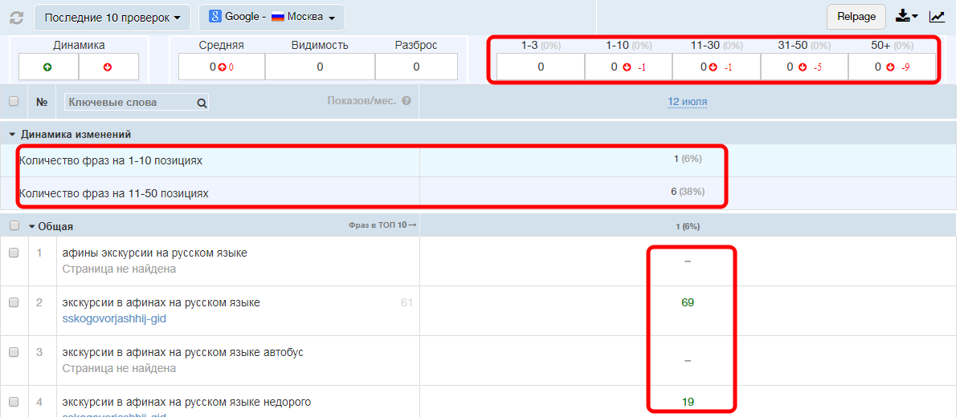The width and height of the screenshot is (960, 417).
Task: Open the download export icon menu
Action: tap(906, 16)
